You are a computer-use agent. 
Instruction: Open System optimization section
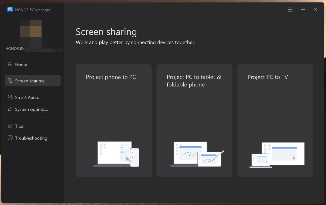(33, 109)
